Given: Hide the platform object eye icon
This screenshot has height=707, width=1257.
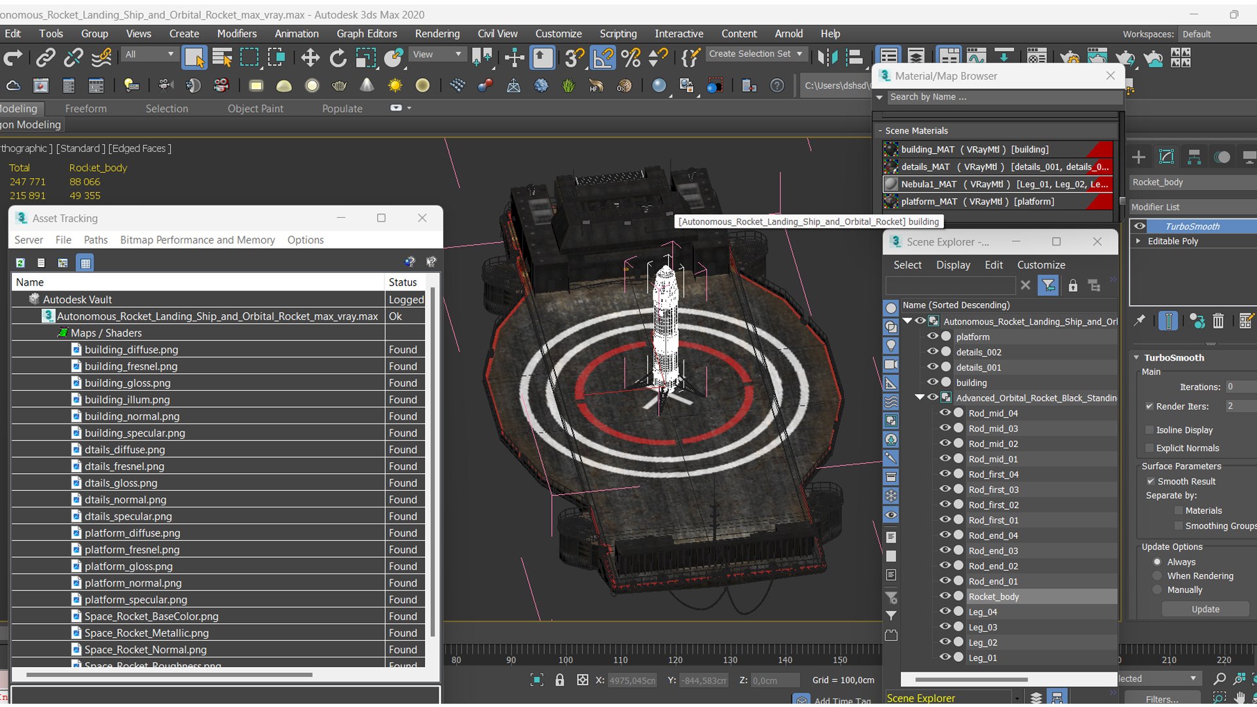Looking at the screenshot, I should pos(932,336).
